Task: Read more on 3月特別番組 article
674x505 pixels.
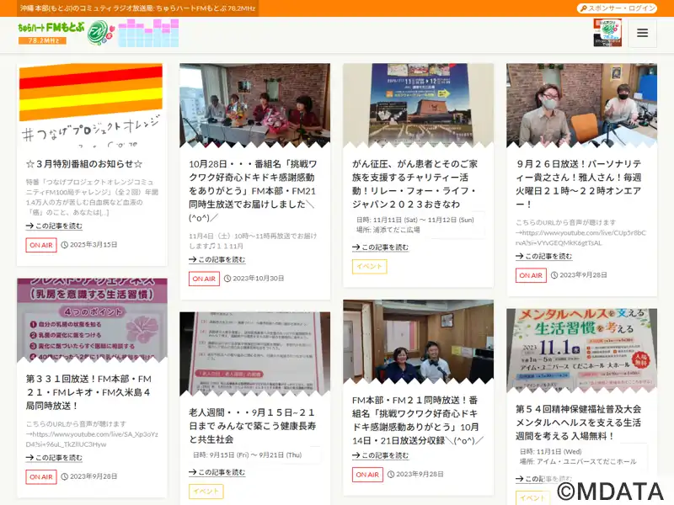Action: [x=54, y=226]
